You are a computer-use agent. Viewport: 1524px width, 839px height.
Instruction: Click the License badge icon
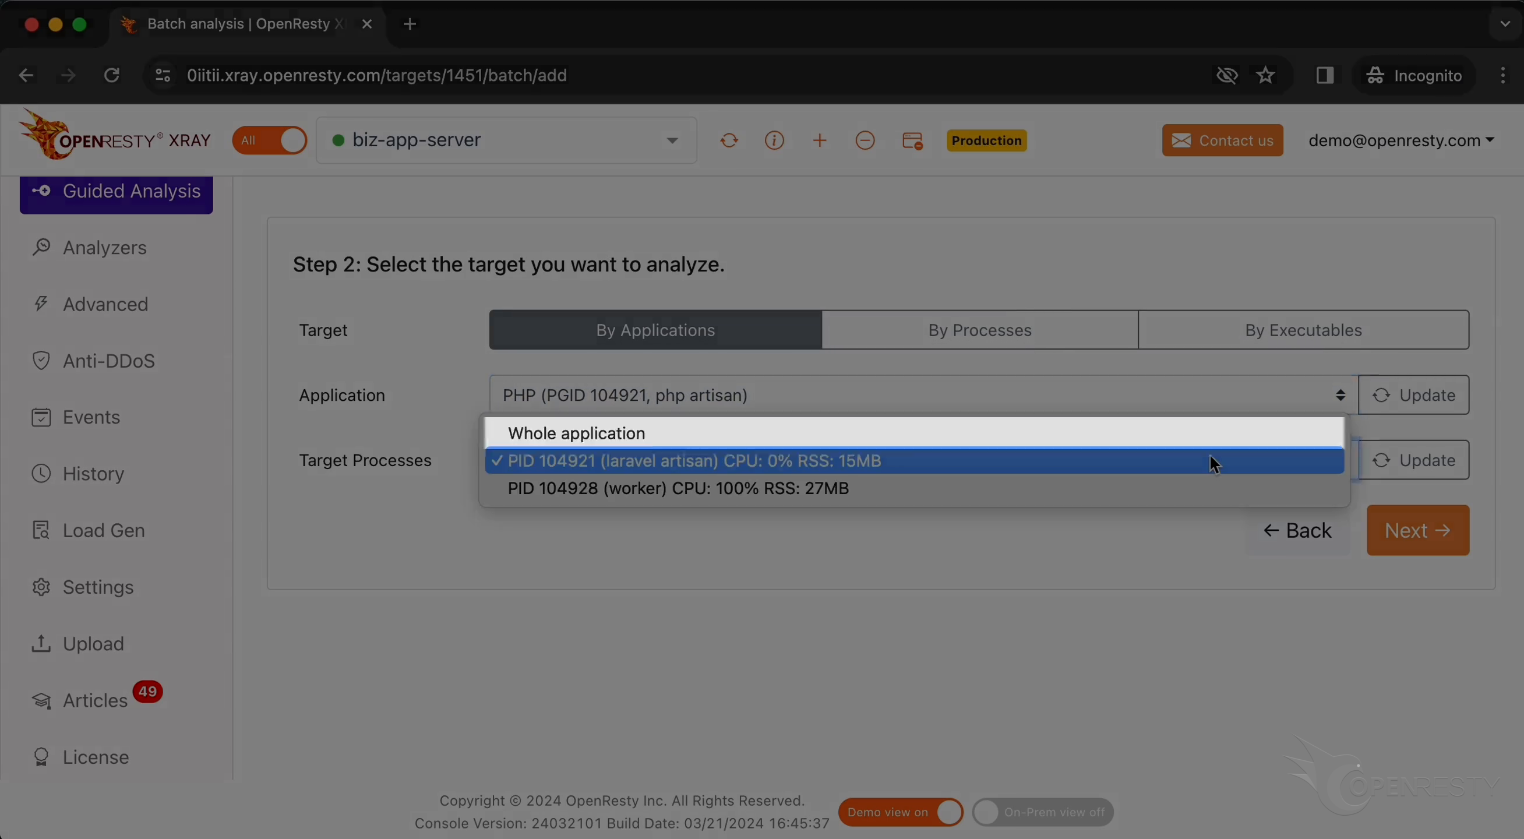click(41, 757)
